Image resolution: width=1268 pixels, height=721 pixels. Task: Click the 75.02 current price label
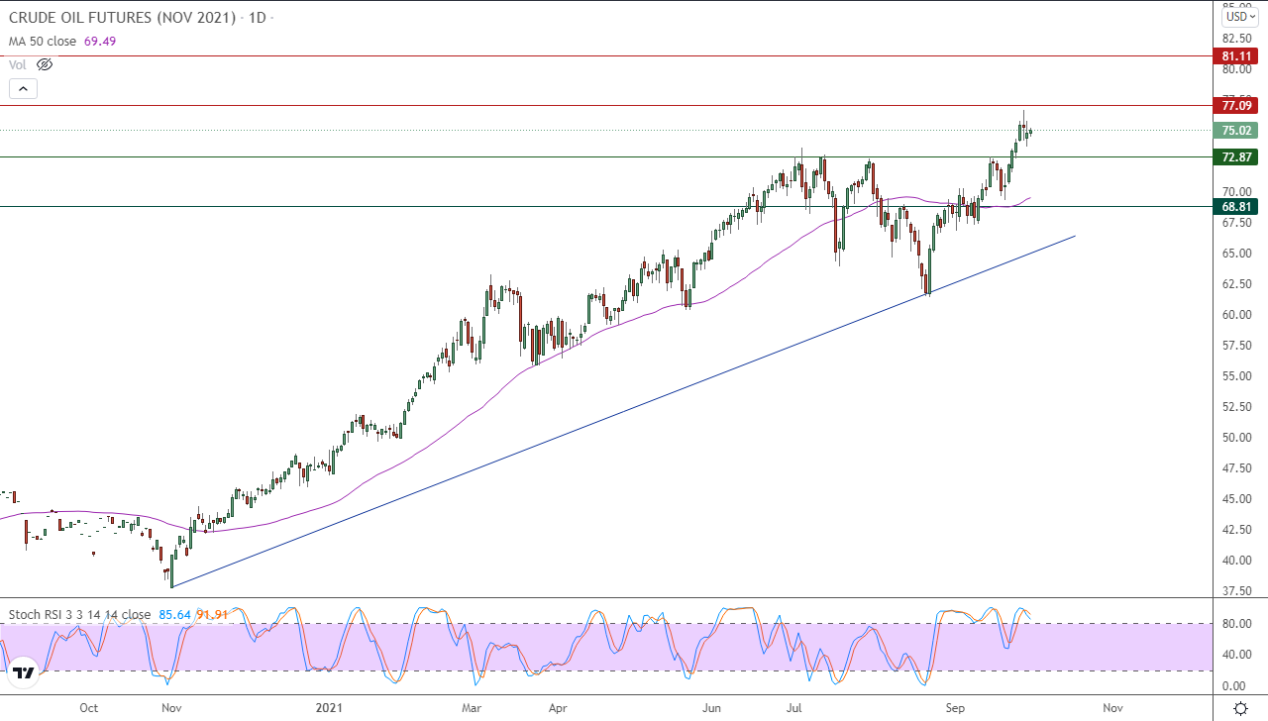point(1236,130)
